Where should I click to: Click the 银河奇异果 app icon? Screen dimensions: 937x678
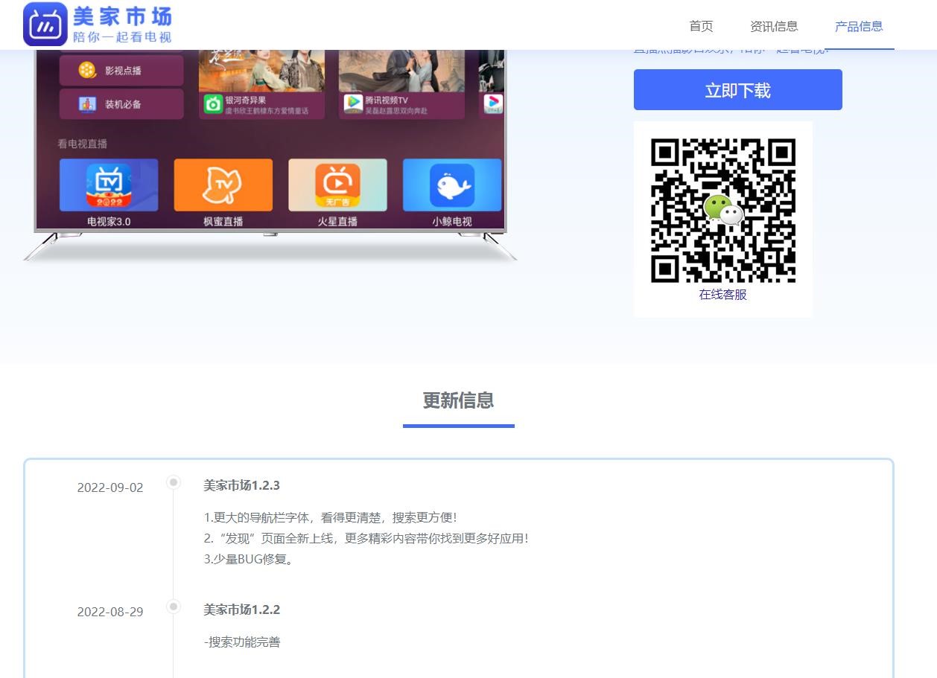click(214, 104)
